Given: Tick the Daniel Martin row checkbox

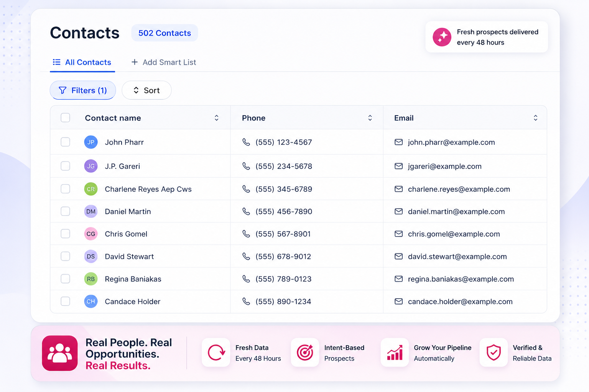Looking at the screenshot, I should [x=66, y=211].
